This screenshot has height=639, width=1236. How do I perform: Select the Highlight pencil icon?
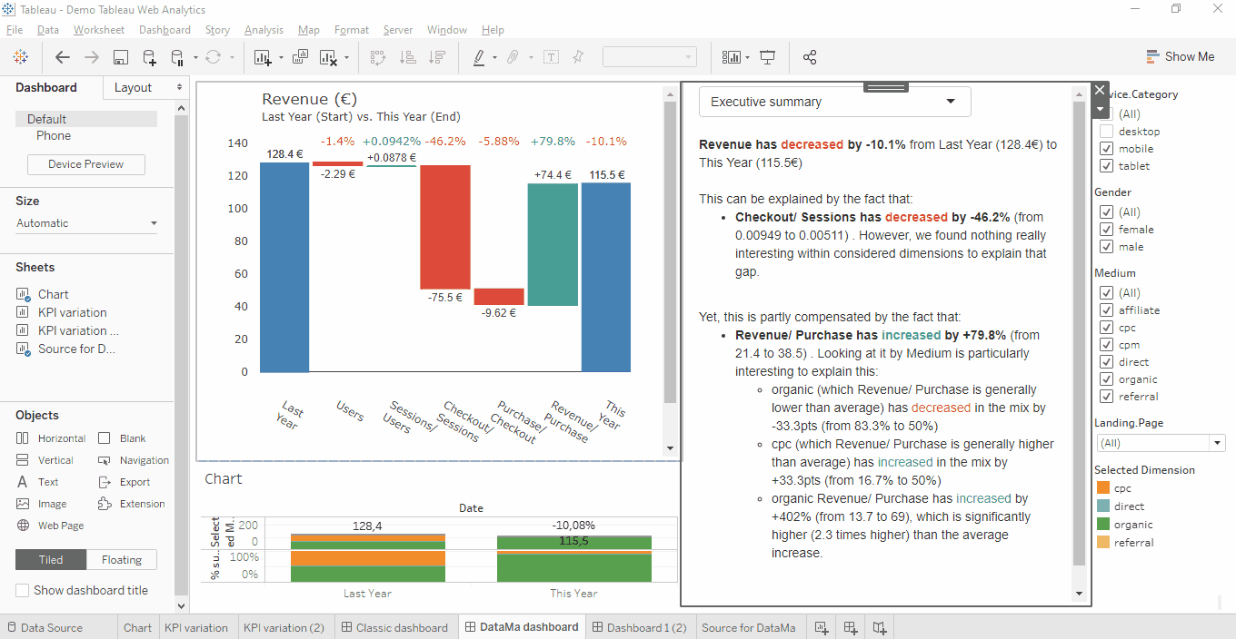pyautogui.click(x=479, y=56)
